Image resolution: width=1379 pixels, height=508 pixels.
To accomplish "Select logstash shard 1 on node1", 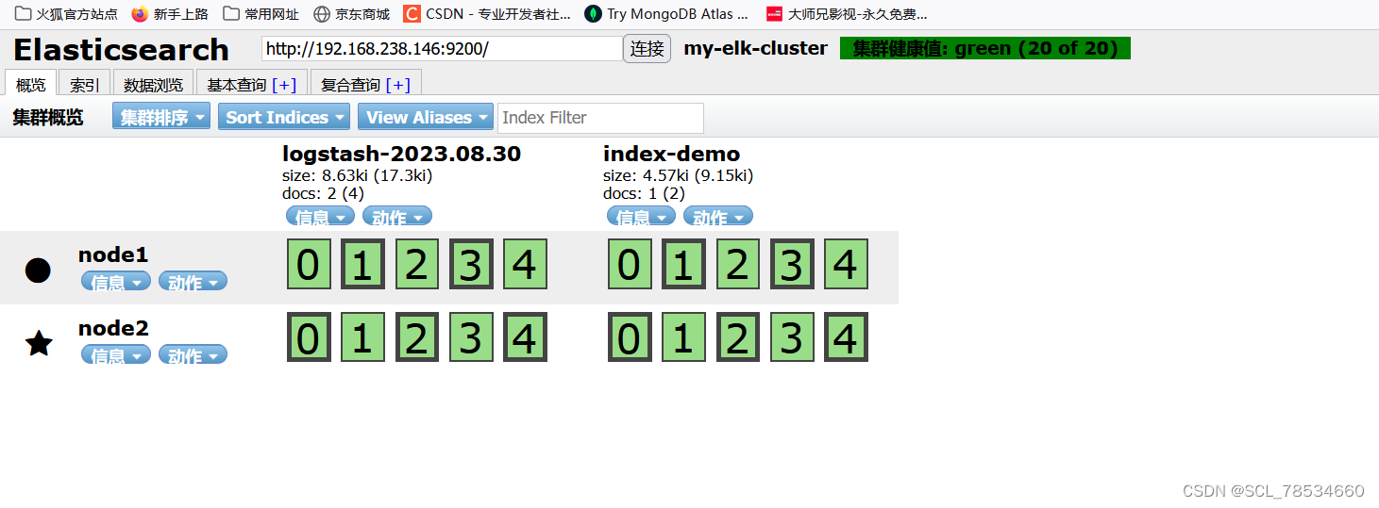I will tap(363, 264).
